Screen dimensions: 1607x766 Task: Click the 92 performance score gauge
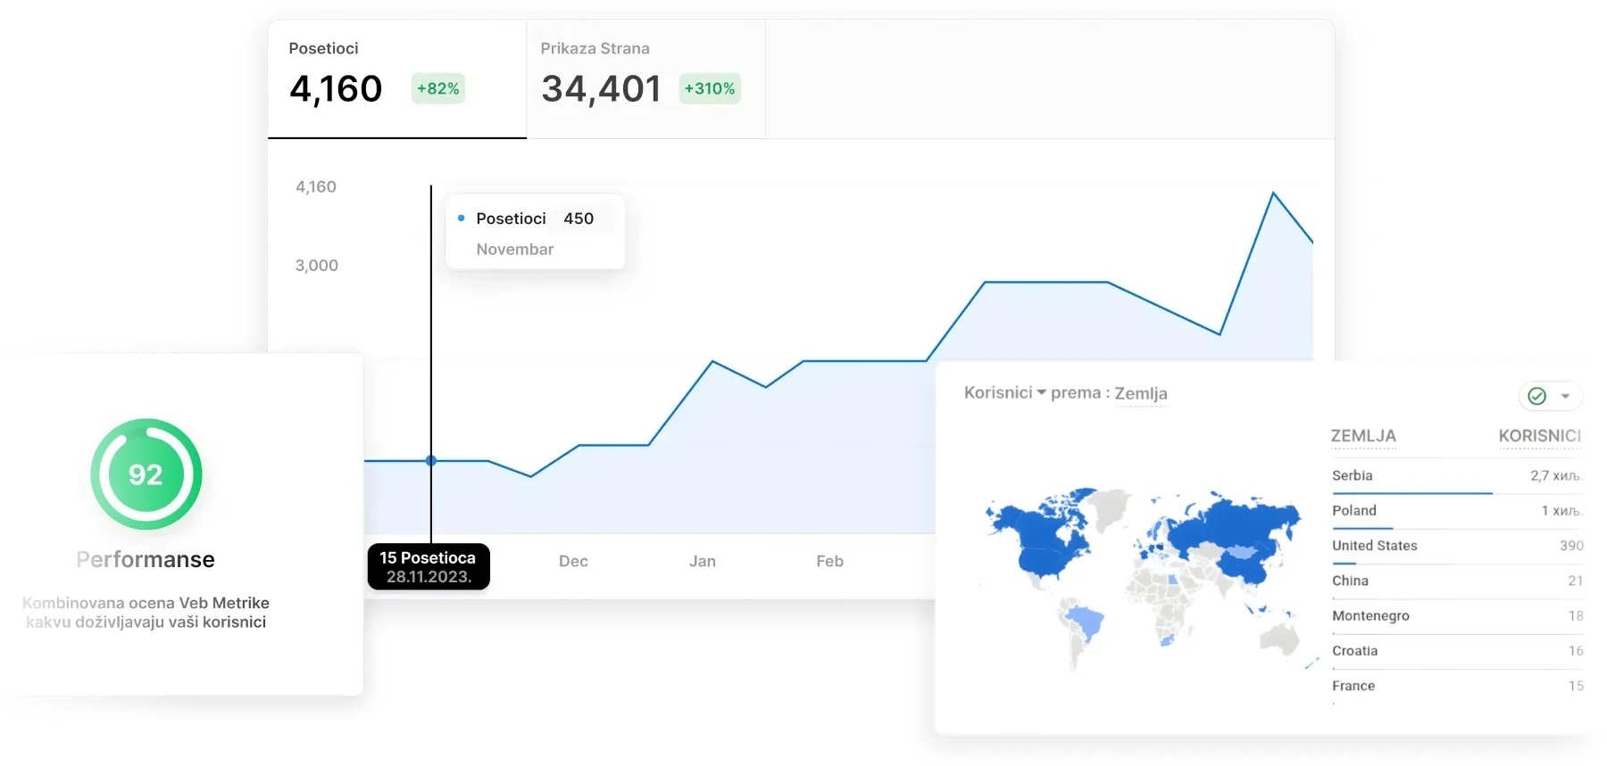point(146,474)
